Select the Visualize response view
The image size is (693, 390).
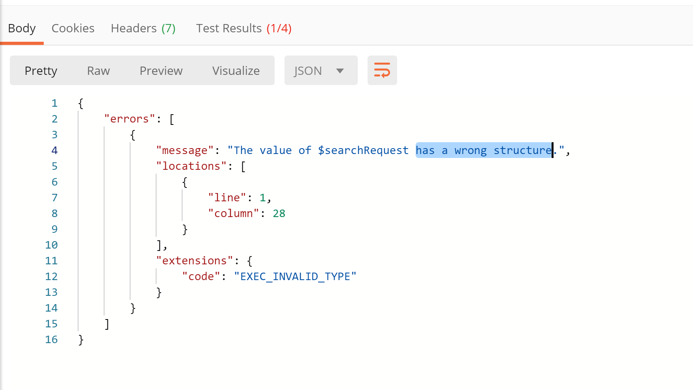tap(235, 71)
